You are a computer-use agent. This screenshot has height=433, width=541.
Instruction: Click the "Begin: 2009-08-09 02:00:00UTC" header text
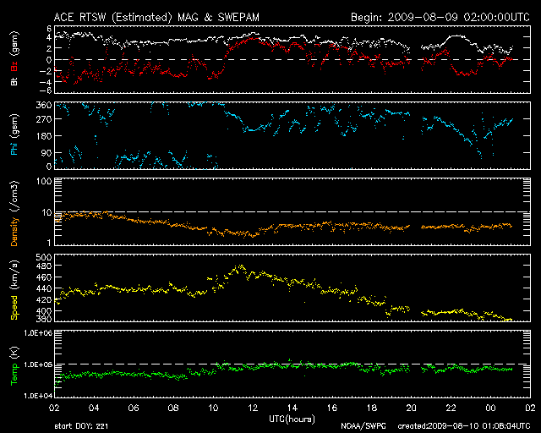point(440,17)
